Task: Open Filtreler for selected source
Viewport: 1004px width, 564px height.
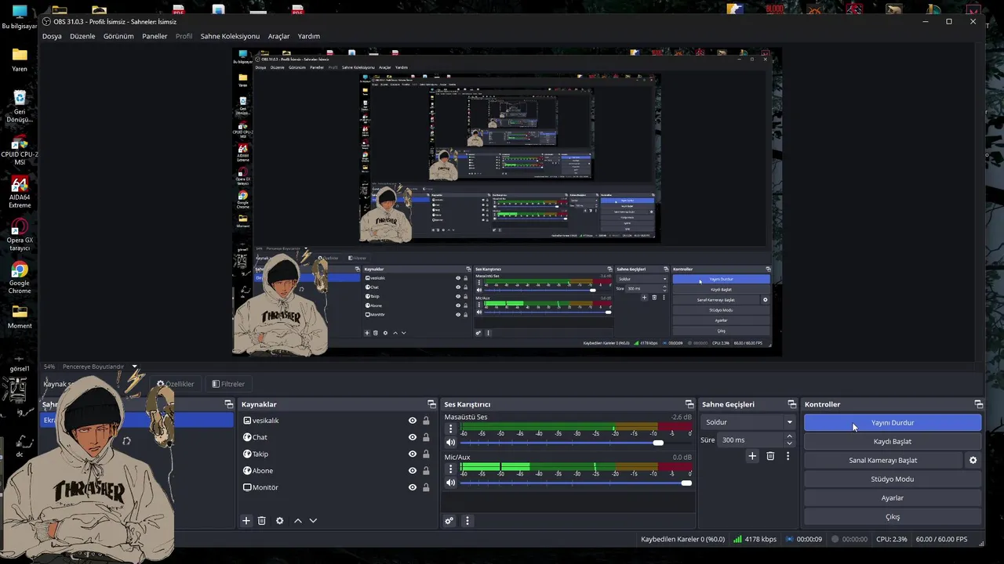Action: [x=229, y=384]
